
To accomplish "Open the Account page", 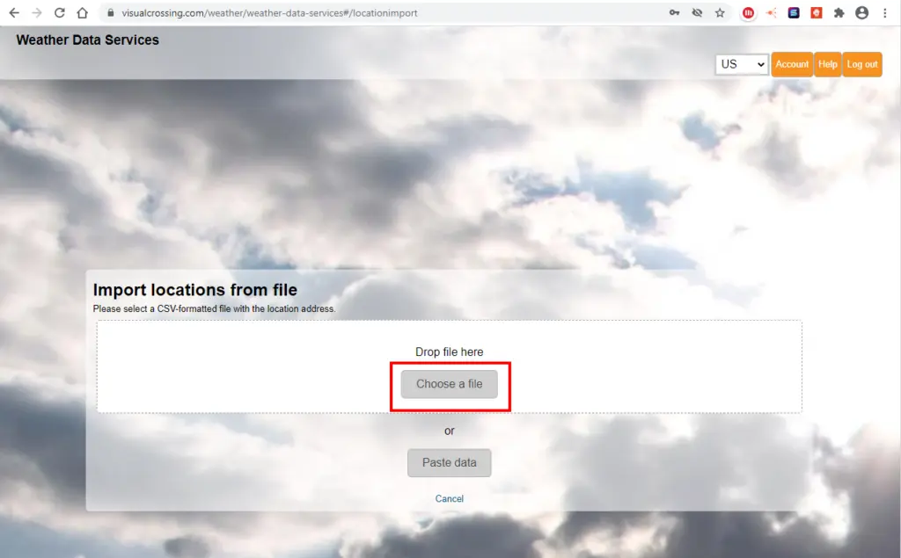I will pyautogui.click(x=792, y=64).
